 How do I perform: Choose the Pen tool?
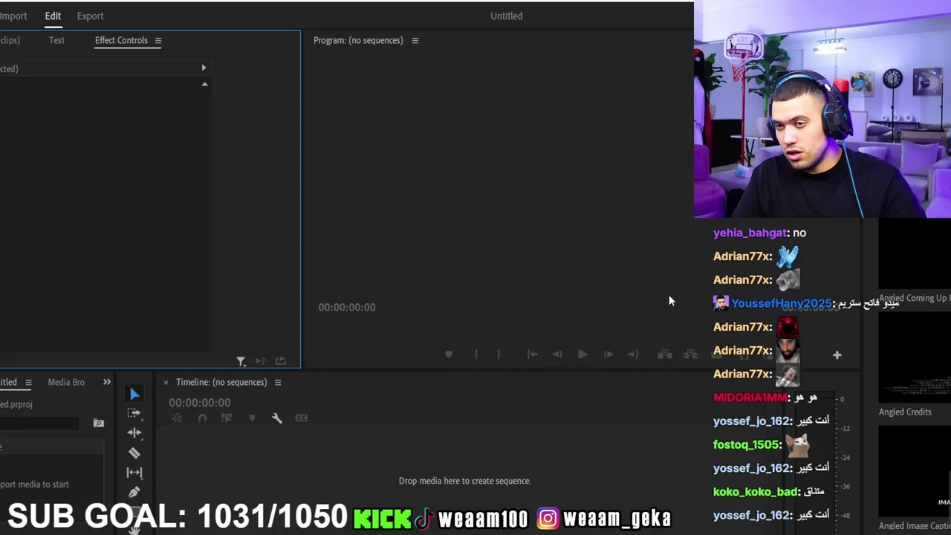(134, 492)
